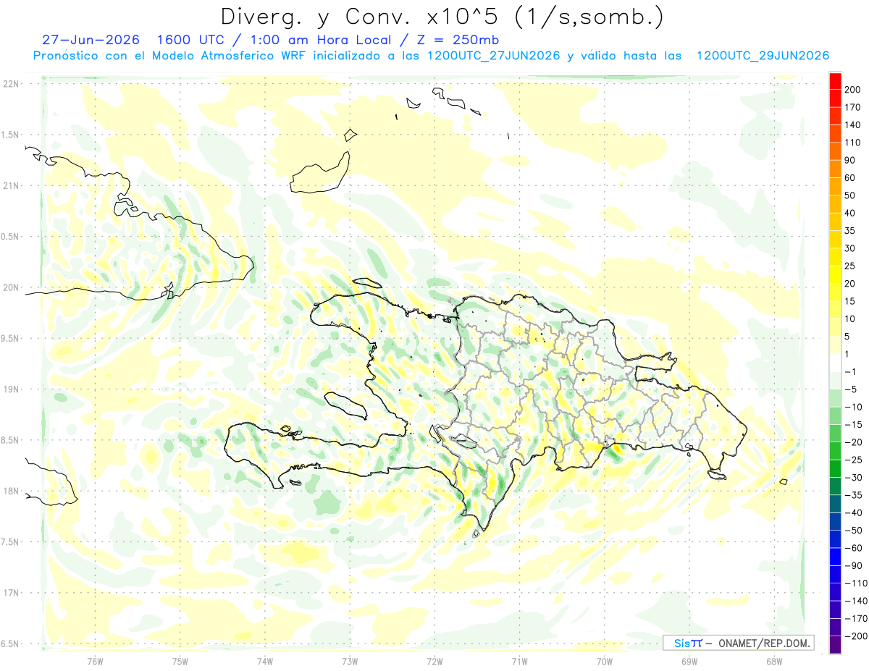This screenshot has width=869, height=671.
Task: Click the '1.5N' latitude label
Action: pos(11,135)
